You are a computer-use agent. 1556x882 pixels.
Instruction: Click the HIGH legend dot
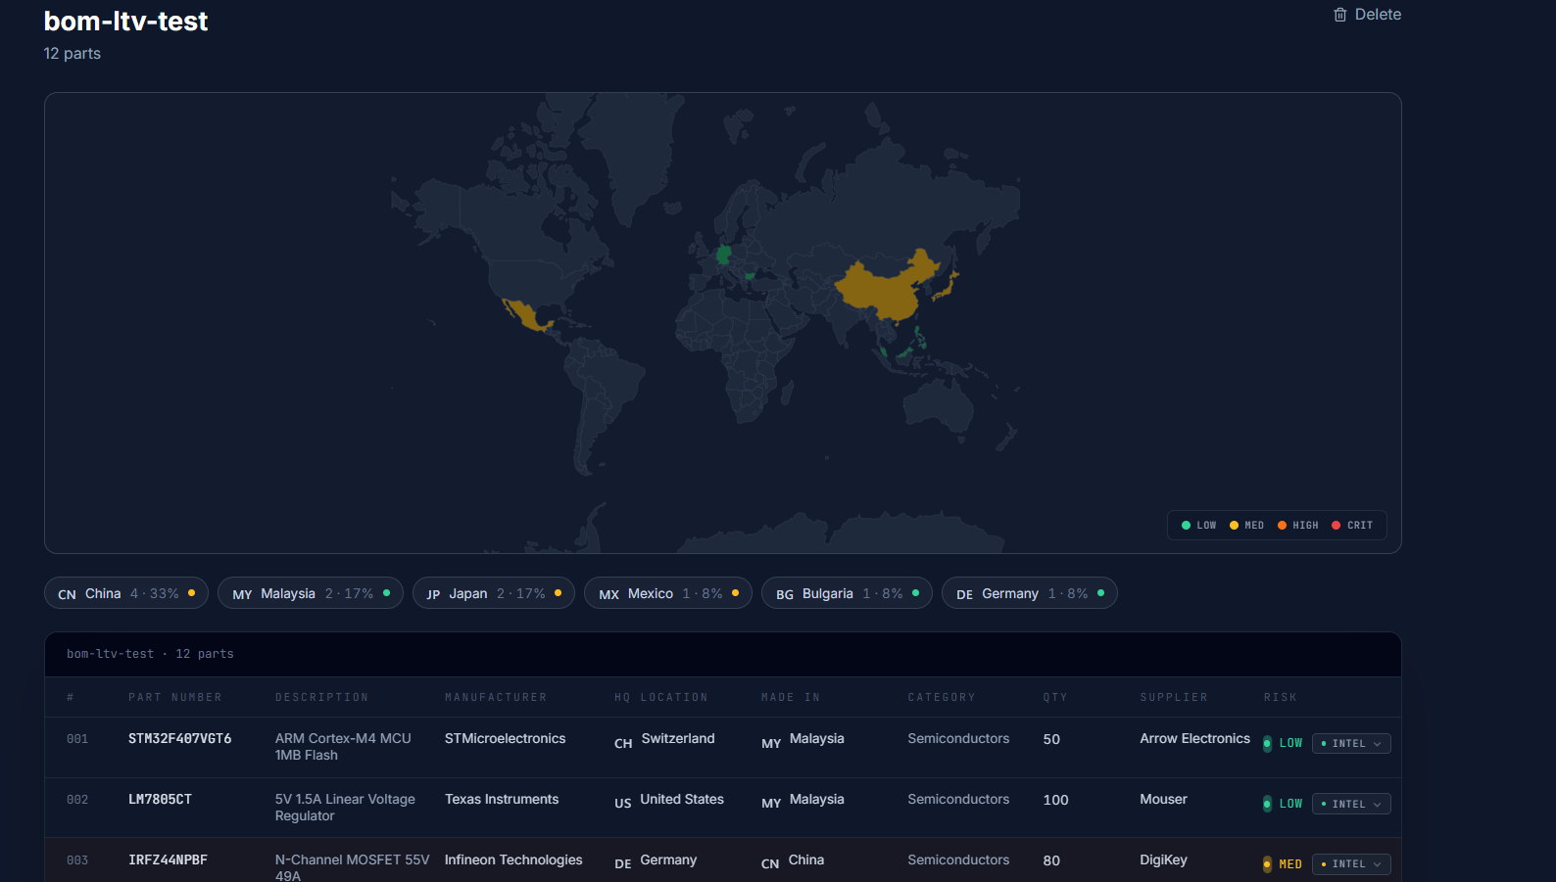click(1282, 526)
